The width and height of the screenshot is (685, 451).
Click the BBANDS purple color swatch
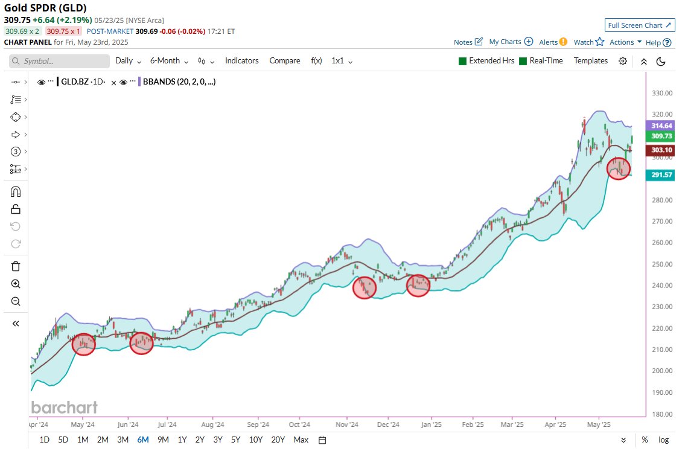pos(139,82)
